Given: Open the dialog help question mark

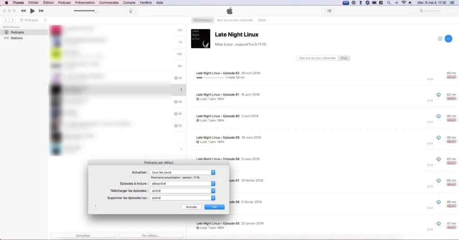Looking at the screenshot, I should (95, 207).
